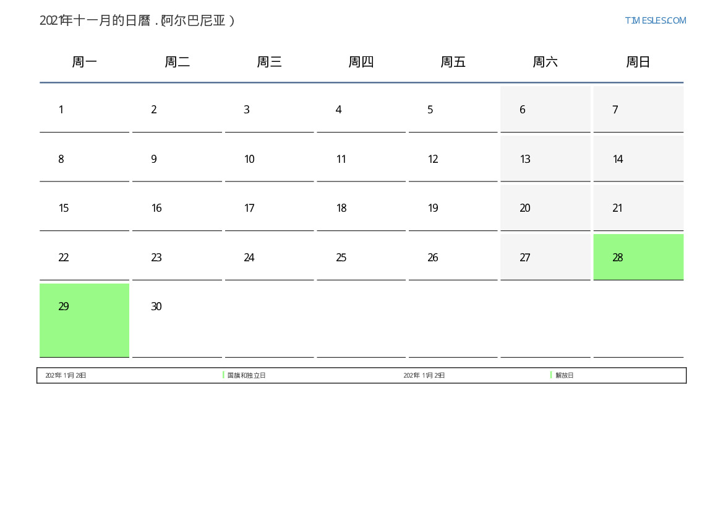Click the calendar title for November 2021

[x=137, y=20]
